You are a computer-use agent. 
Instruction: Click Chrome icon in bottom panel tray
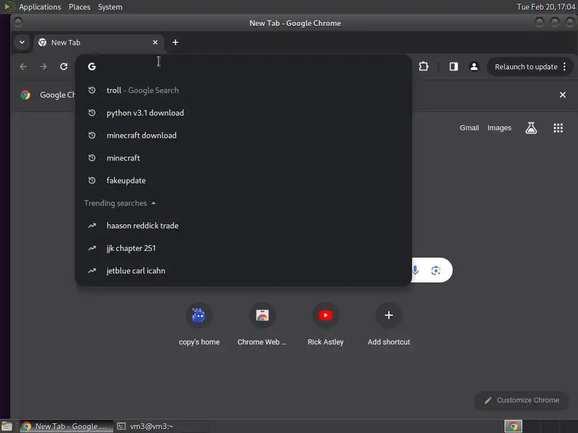(513, 426)
